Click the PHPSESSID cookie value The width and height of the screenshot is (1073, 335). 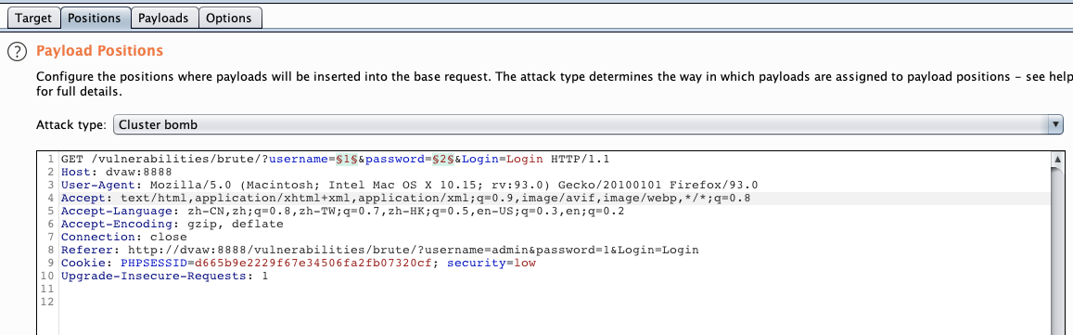[x=314, y=263]
